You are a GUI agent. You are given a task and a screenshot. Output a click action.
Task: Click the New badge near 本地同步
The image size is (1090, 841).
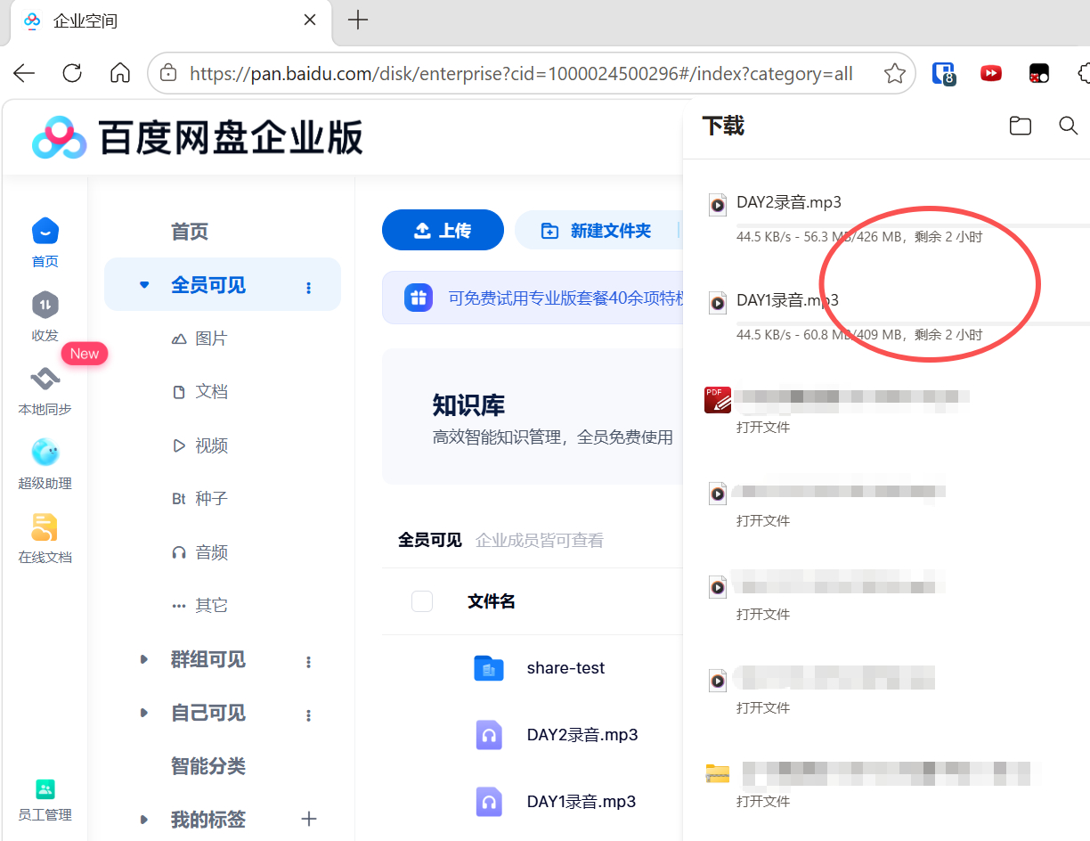85,354
